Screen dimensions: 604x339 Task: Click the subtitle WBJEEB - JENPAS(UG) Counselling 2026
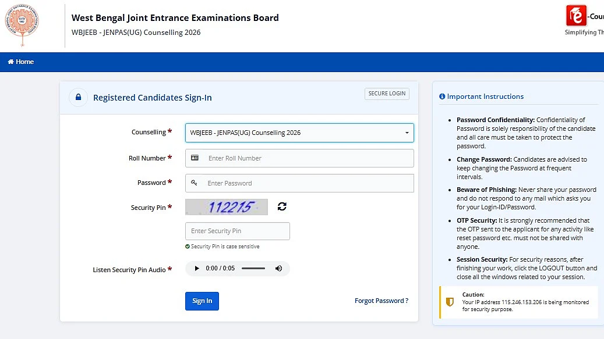click(x=136, y=33)
